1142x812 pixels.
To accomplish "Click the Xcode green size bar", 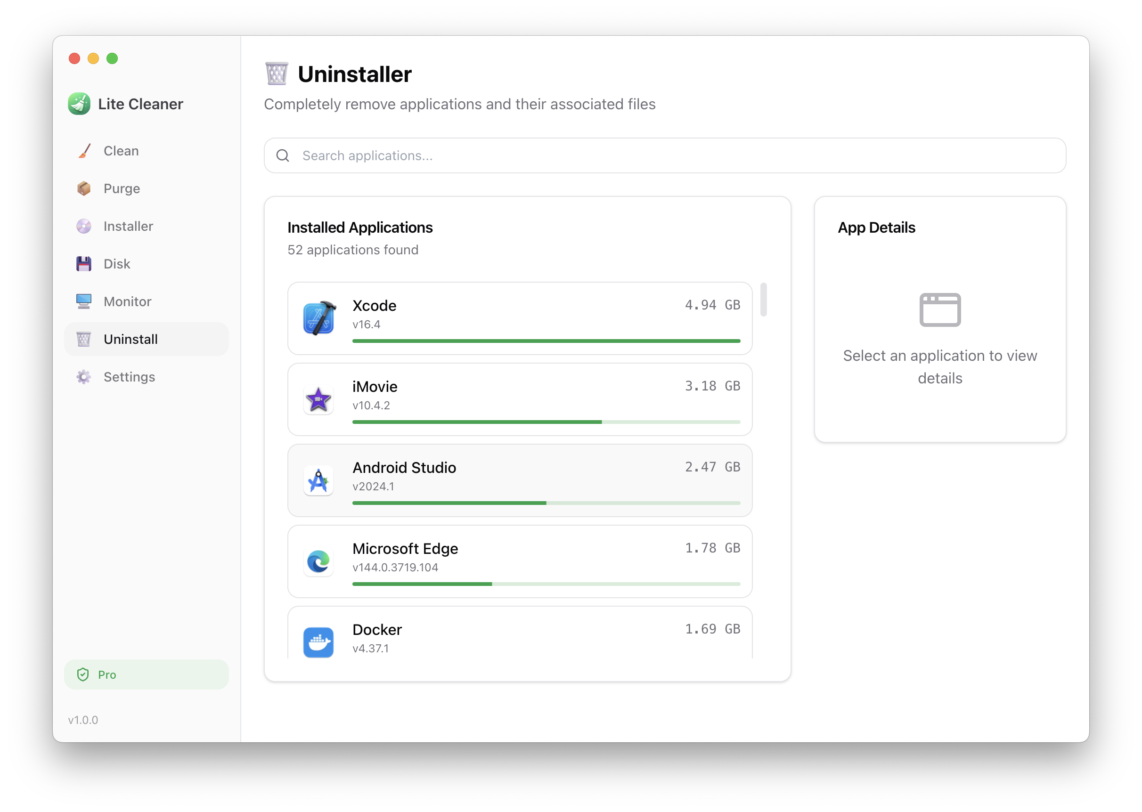I will pyautogui.click(x=546, y=341).
